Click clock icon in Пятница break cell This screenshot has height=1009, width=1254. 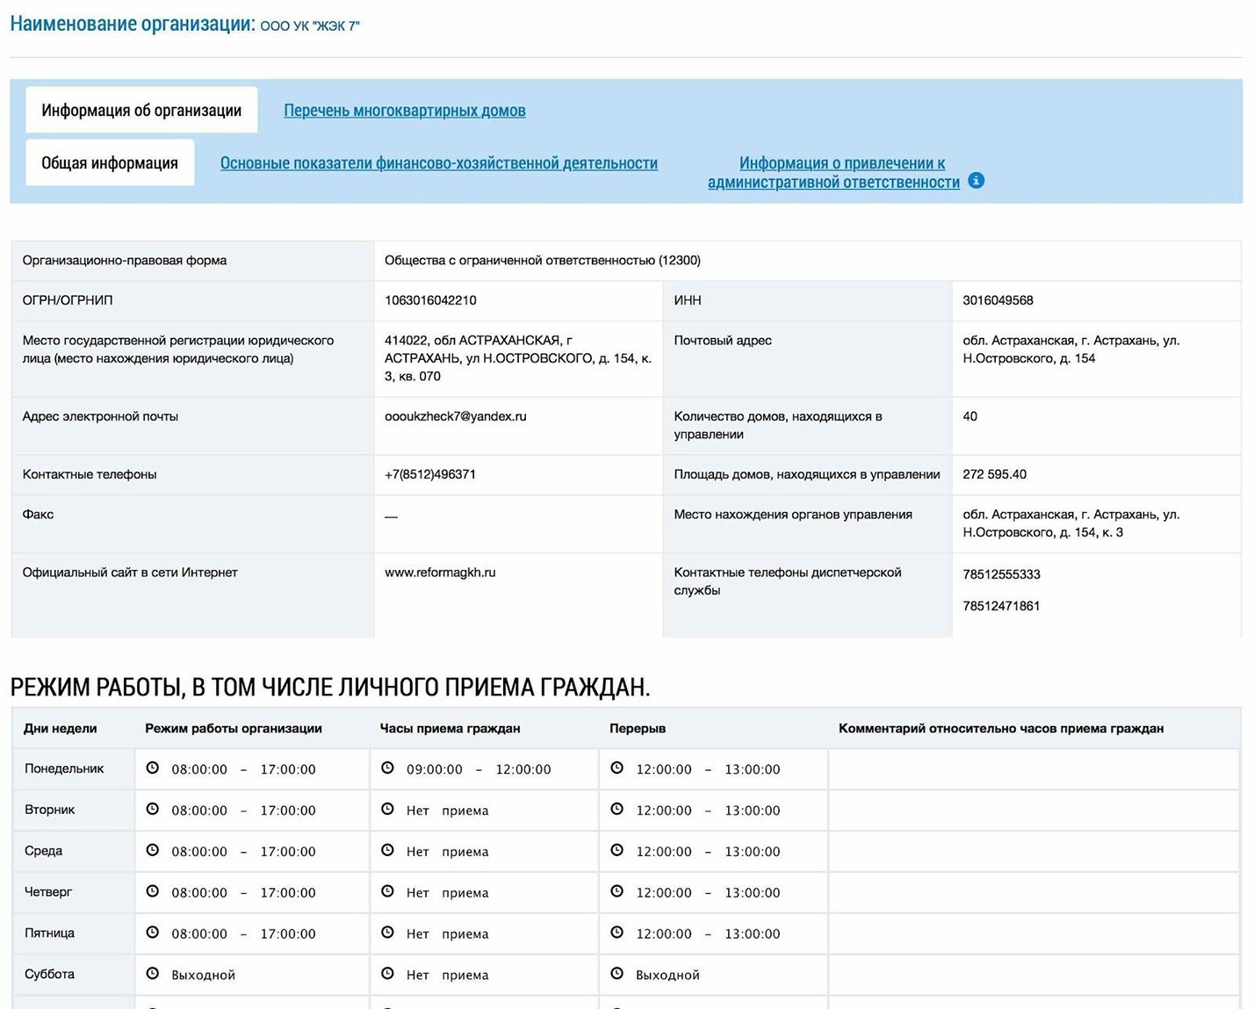(x=617, y=933)
